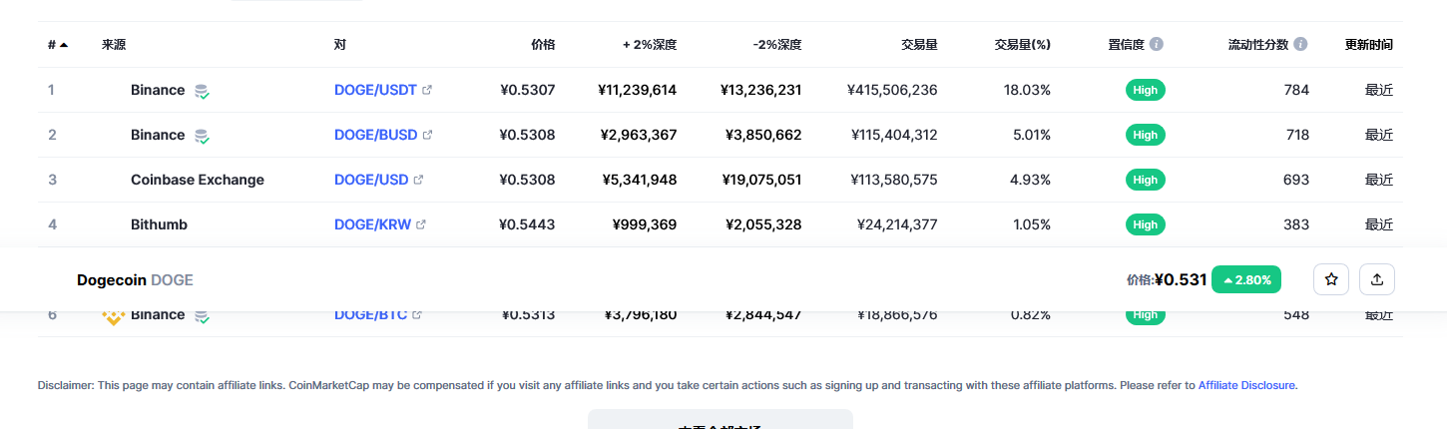The width and height of the screenshot is (1447, 429).
Task: Open the DOGE/USDT trading pair link
Action: coord(375,90)
